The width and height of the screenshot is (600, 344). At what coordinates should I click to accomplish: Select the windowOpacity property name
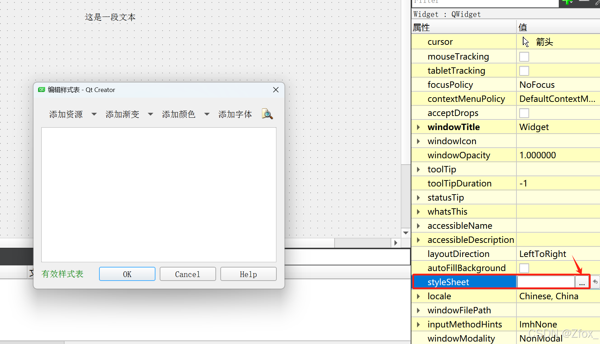coord(459,155)
